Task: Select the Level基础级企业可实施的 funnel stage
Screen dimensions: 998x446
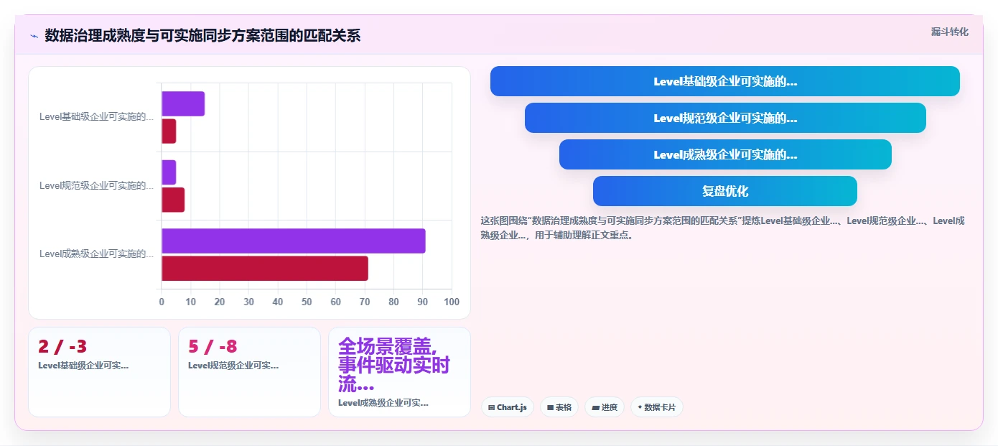Action: (725, 81)
